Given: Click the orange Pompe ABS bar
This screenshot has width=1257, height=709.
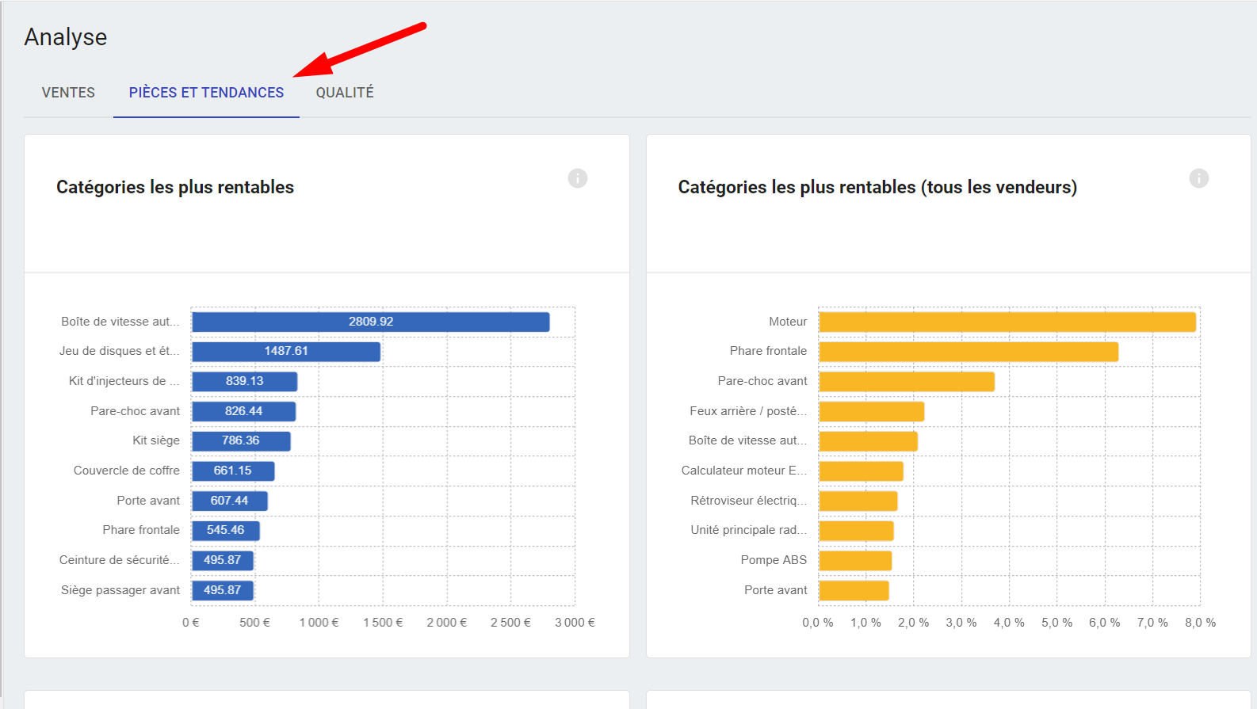Looking at the screenshot, I should click(x=855, y=561).
